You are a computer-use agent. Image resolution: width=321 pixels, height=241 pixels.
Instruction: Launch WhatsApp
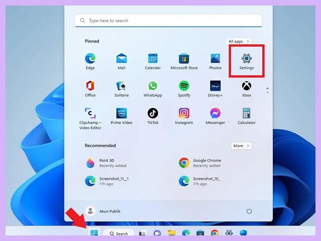click(152, 89)
